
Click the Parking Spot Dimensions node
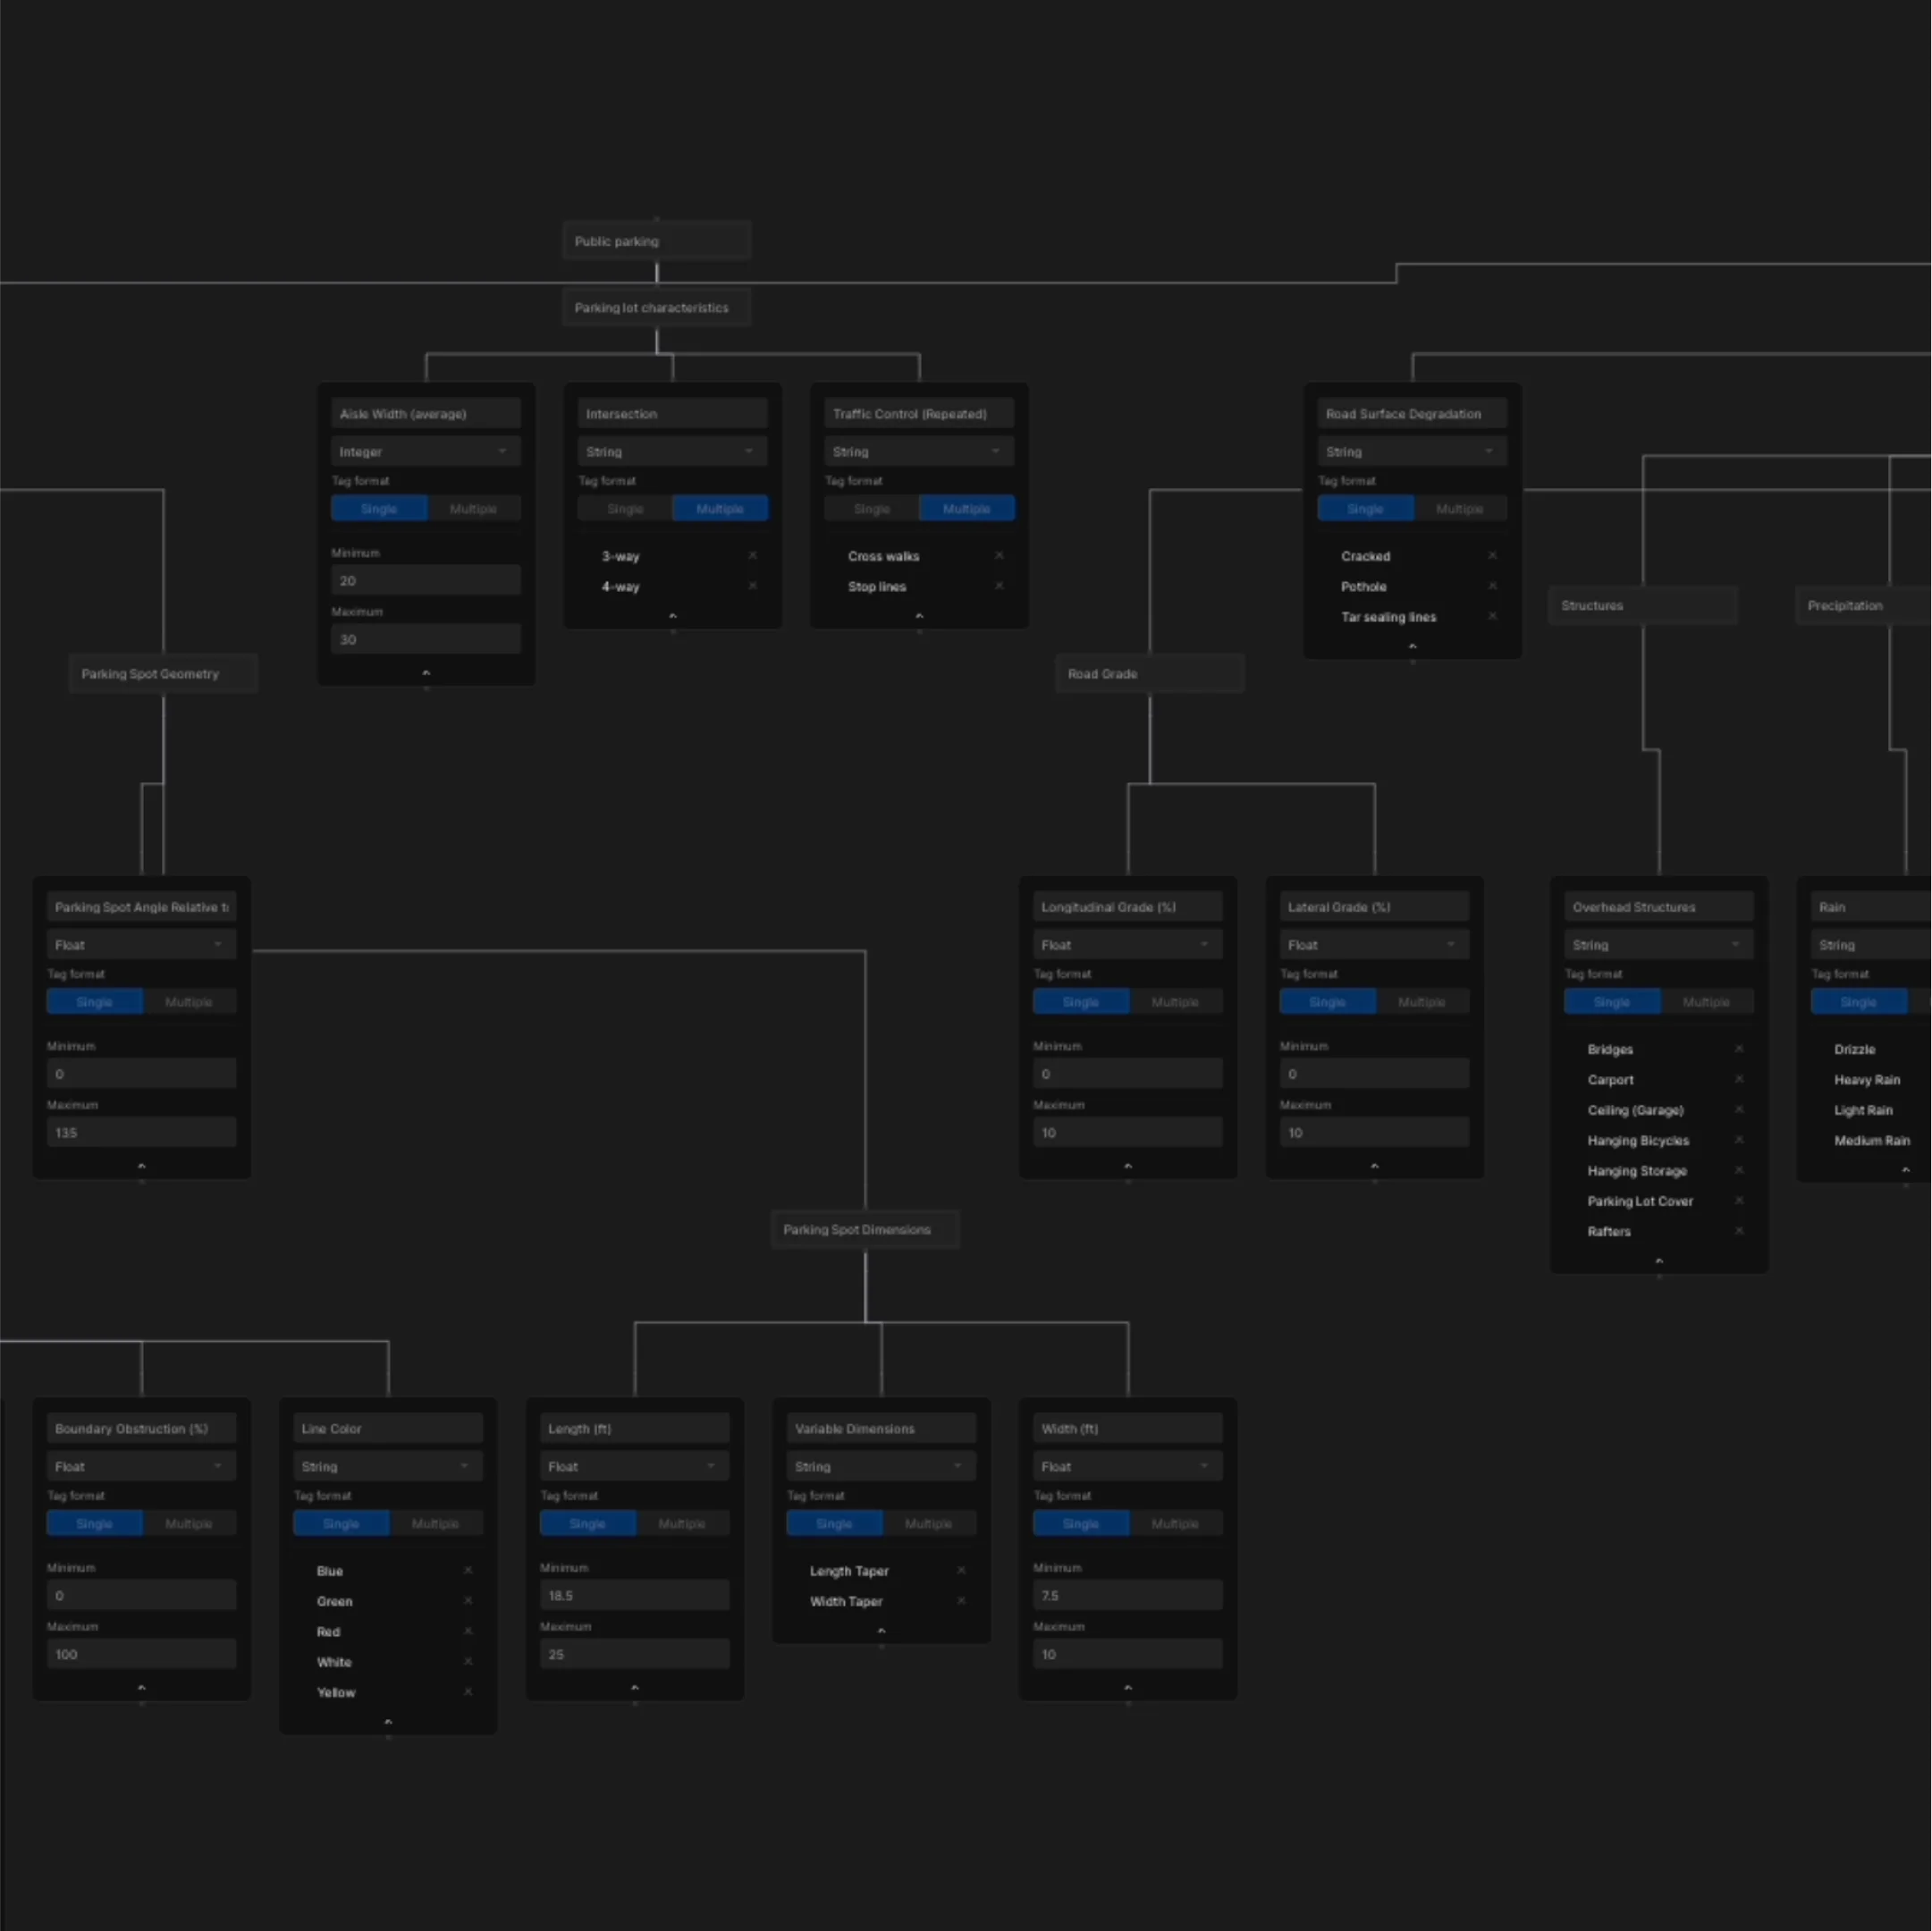point(864,1229)
